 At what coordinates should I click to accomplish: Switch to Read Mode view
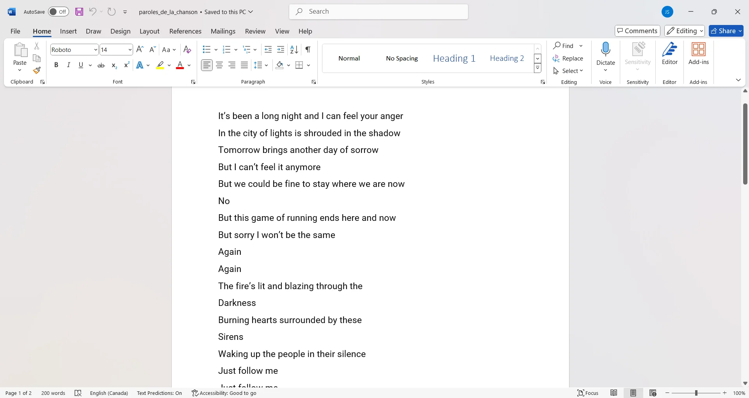[x=614, y=393]
